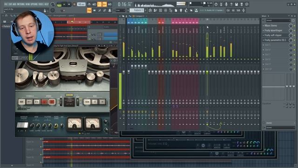Open the VIEW menu
The image size is (298, 168).
click(x=28, y=4)
